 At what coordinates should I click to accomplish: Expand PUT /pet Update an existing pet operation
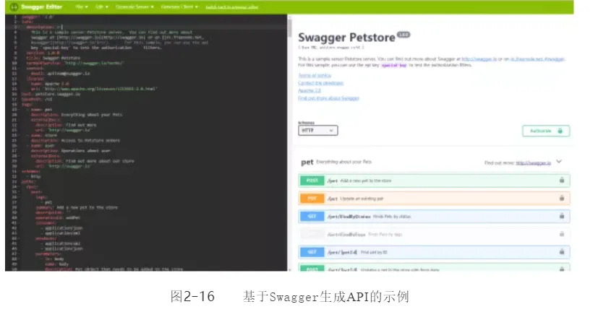[434, 199]
